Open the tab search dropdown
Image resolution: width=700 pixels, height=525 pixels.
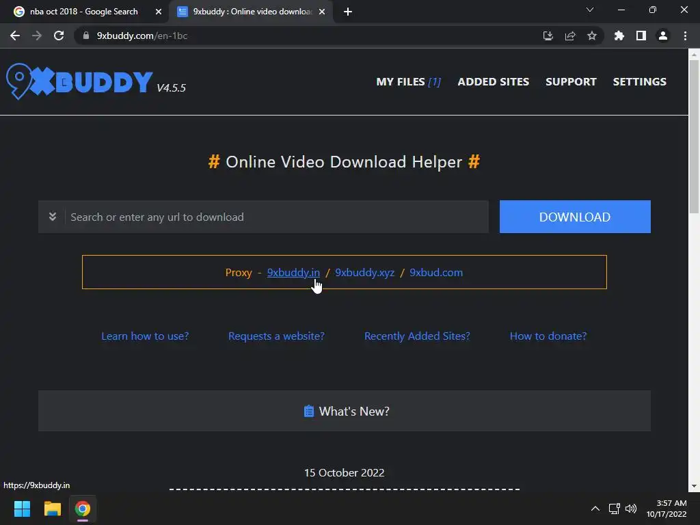coord(589,10)
